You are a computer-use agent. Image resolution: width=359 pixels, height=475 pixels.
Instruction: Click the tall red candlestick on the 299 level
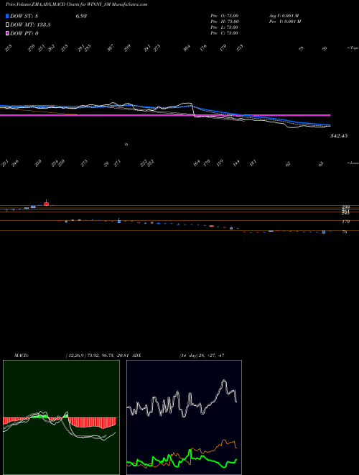point(46,203)
